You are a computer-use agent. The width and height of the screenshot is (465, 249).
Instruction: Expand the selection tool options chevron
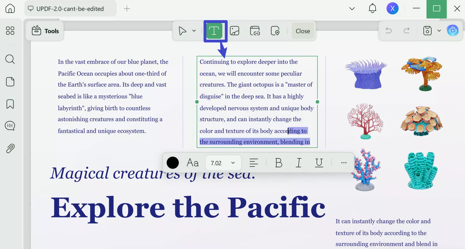pyautogui.click(x=194, y=31)
